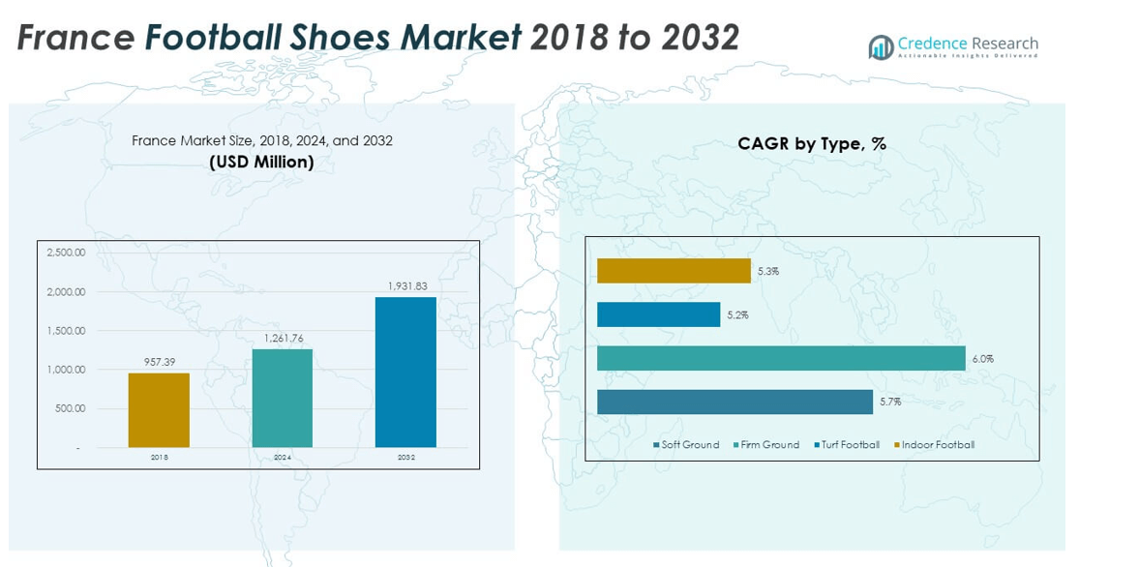Click the 5.2% Turf Football CAGR bar
This screenshot has height=567, width=1139.
(658, 314)
